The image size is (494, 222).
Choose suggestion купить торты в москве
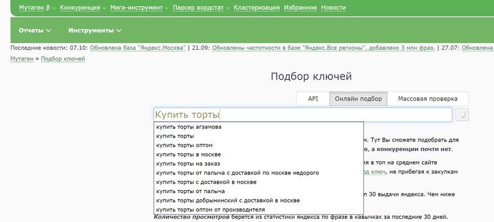point(259,155)
